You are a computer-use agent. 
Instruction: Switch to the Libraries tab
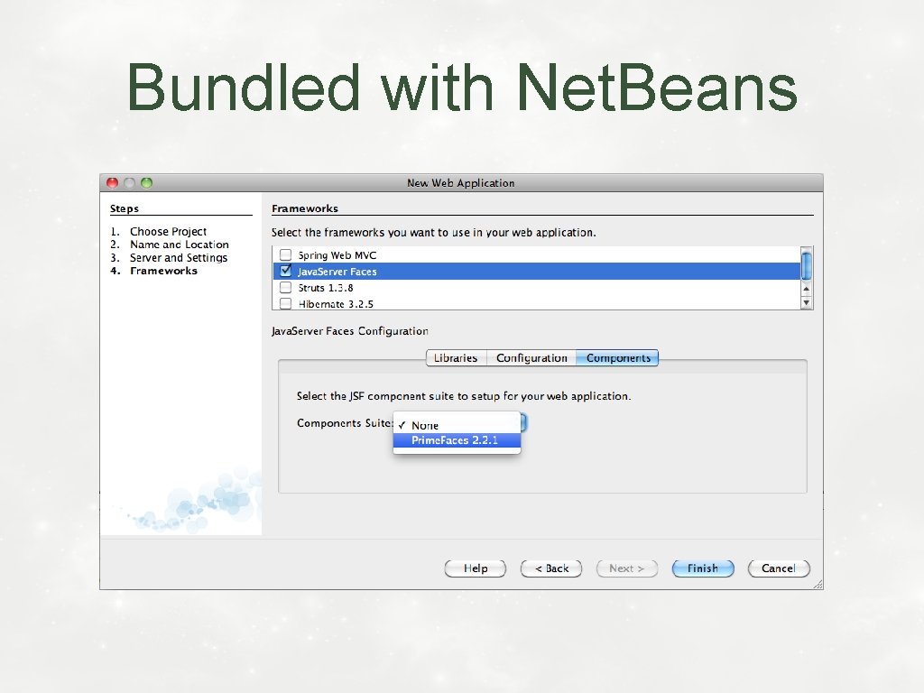click(456, 357)
